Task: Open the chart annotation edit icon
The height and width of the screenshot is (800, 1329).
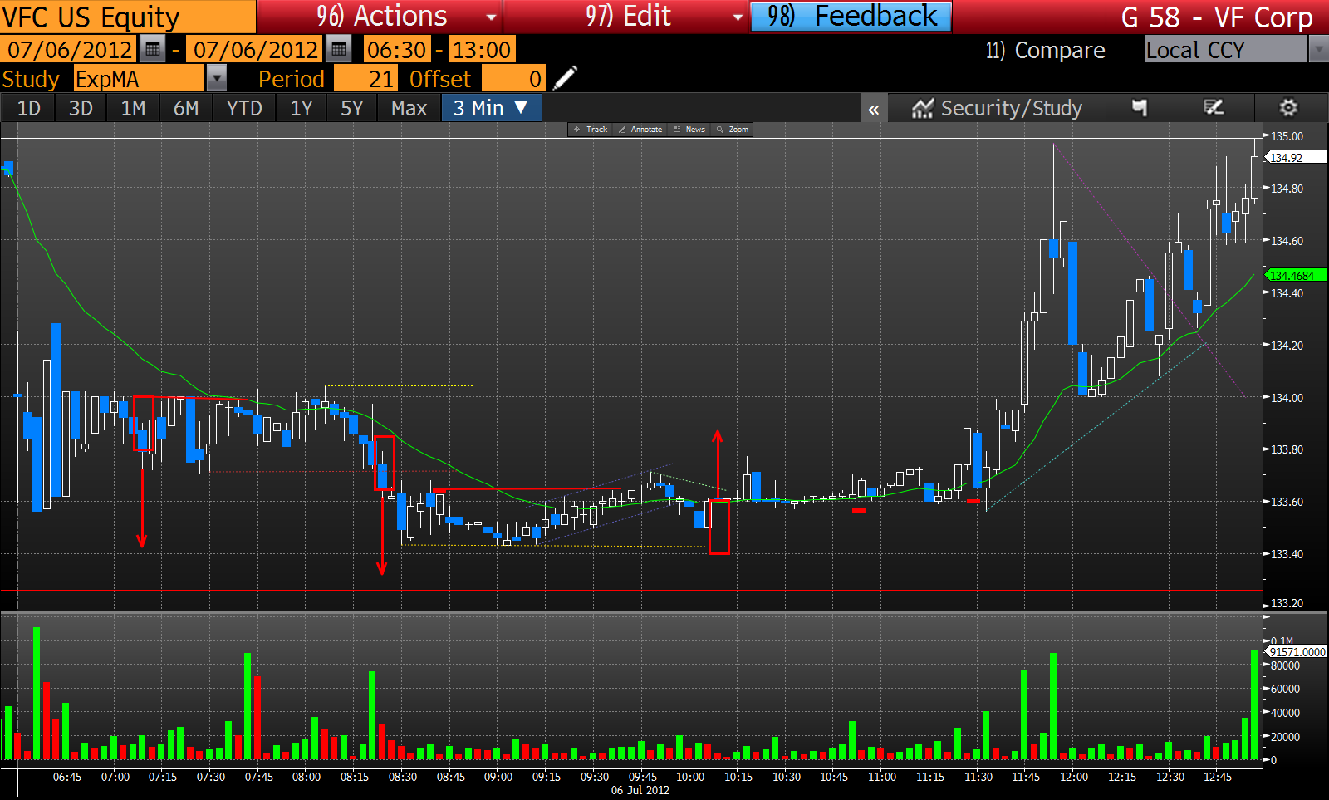Action: (x=1214, y=108)
